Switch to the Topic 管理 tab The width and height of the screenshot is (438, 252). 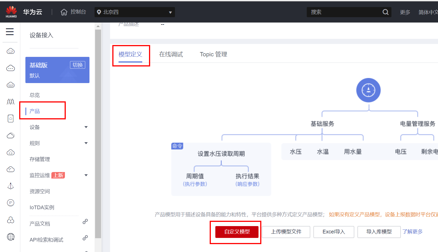(213, 54)
